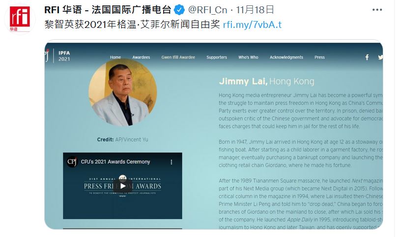Click the circular Jimmy Lai portrait photo
The height and width of the screenshot is (237, 400).
[123, 93]
